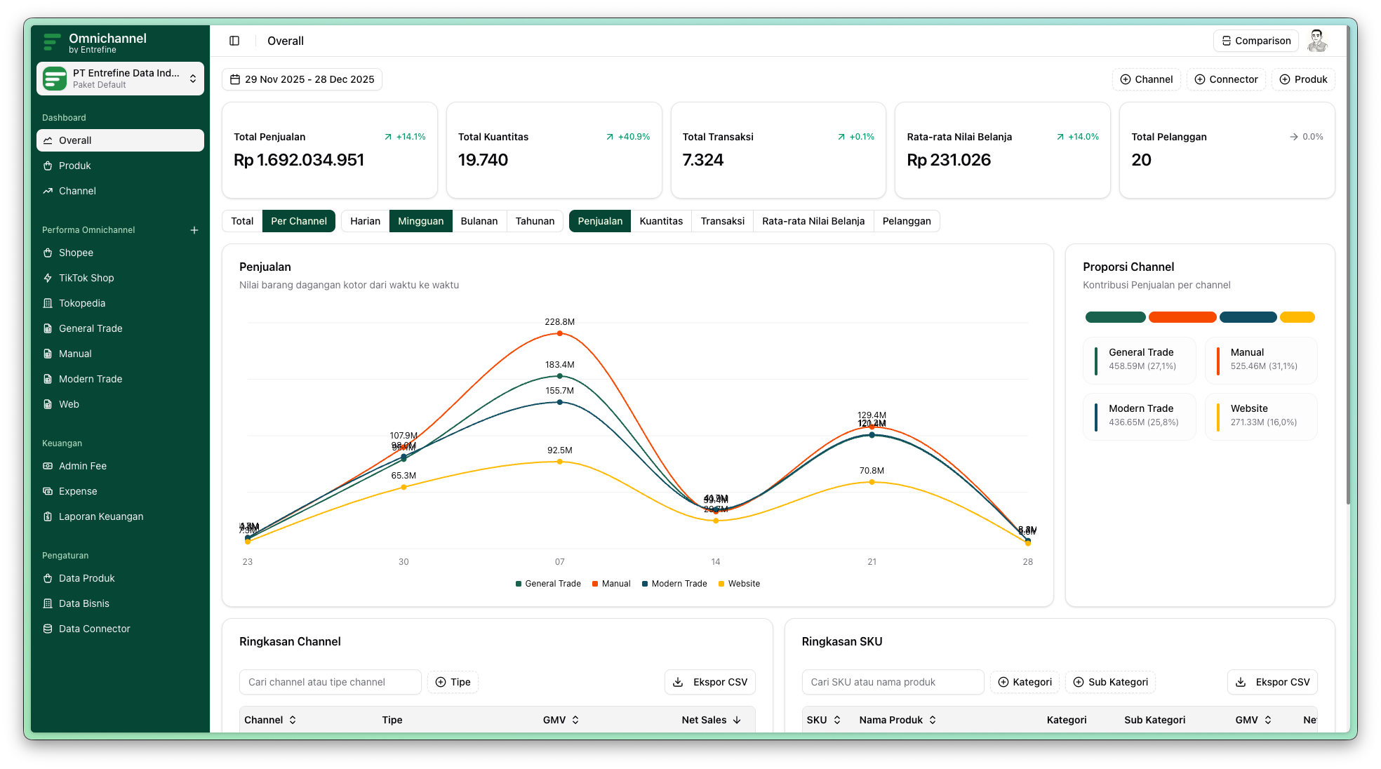Open the Admin Fee section
This screenshot has height=769, width=1381.
(x=82, y=466)
